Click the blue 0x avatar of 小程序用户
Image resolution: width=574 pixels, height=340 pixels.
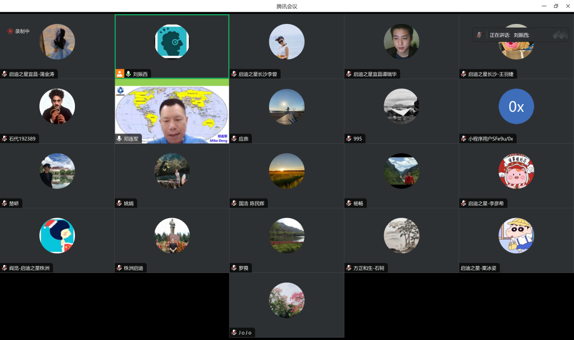click(x=516, y=106)
